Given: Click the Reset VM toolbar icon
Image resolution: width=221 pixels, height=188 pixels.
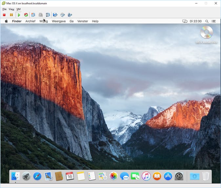Looking at the screenshot, I should 26,15.
